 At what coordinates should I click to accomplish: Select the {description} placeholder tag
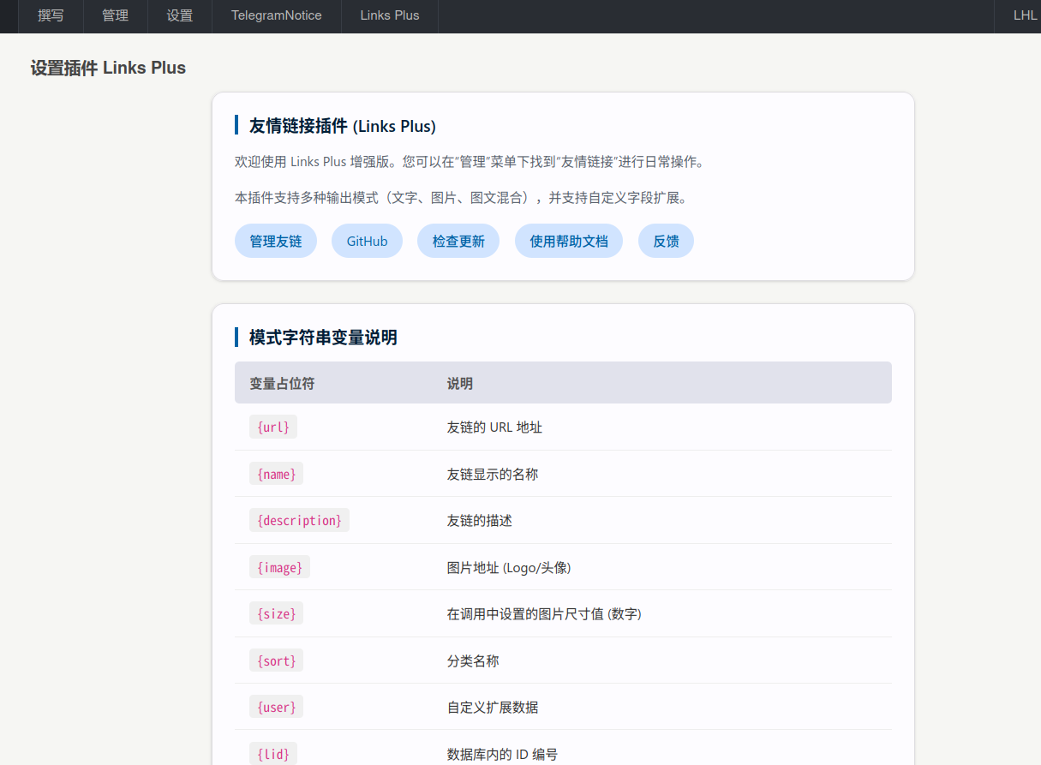click(x=299, y=521)
